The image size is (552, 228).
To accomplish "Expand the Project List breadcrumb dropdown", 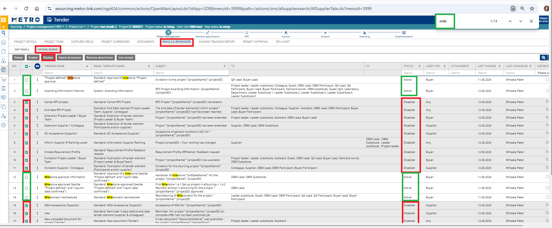I will tap(85, 27).
